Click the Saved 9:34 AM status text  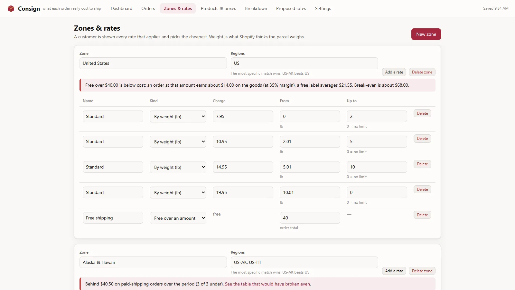pyautogui.click(x=496, y=8)
